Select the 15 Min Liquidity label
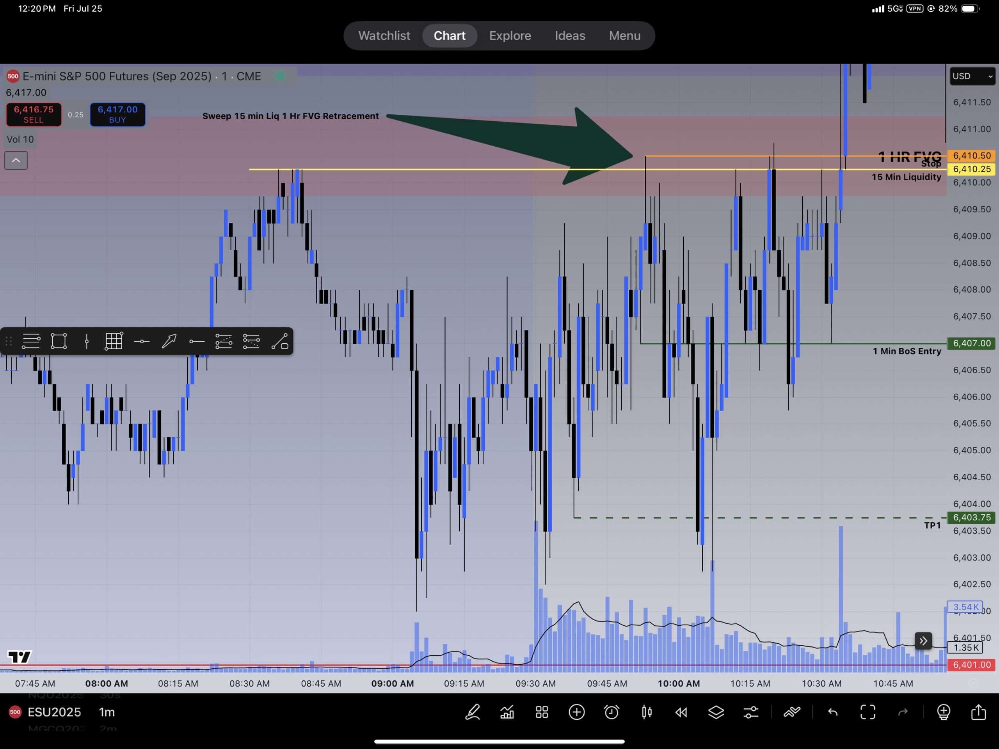This screenshot has height=749, width=999. (x=906, y=177)
